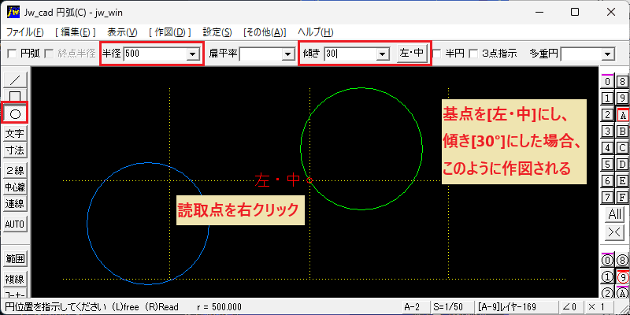630x315 pixels.
Task: Select the 2線 double line tool
Action: pos(15,171)
